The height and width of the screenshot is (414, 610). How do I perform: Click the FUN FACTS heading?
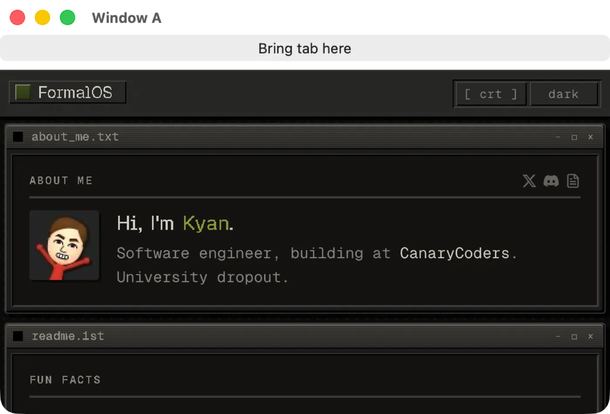[65, 380]
